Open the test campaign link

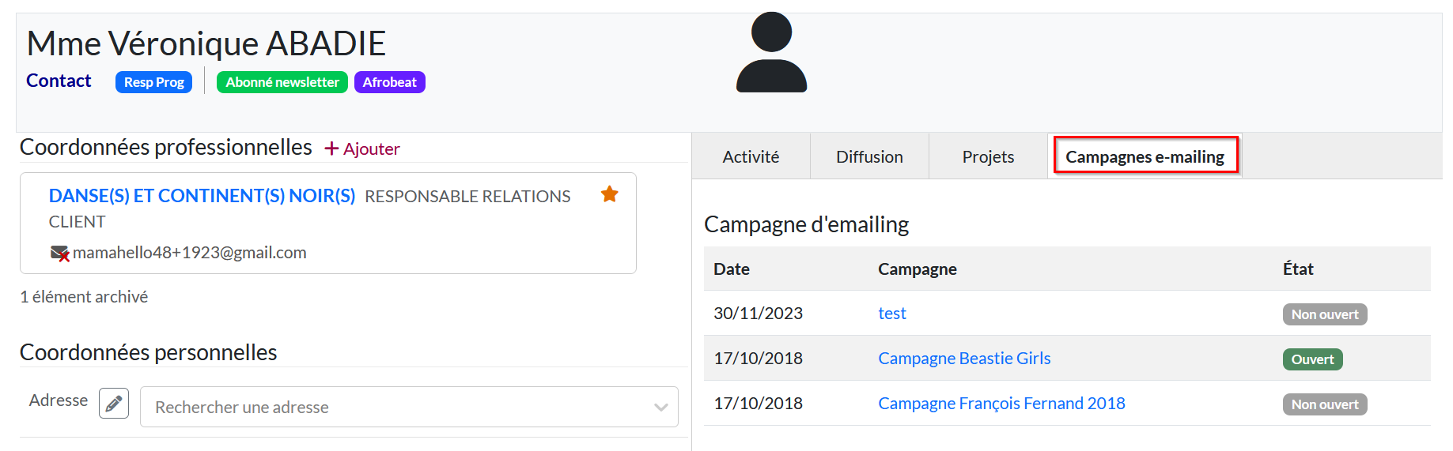[892, 314]
